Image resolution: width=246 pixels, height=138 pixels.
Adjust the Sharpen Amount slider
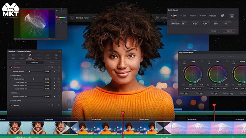pyautogui.click(x=34, y=71)
